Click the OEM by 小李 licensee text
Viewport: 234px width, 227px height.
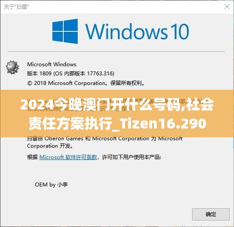51,184
